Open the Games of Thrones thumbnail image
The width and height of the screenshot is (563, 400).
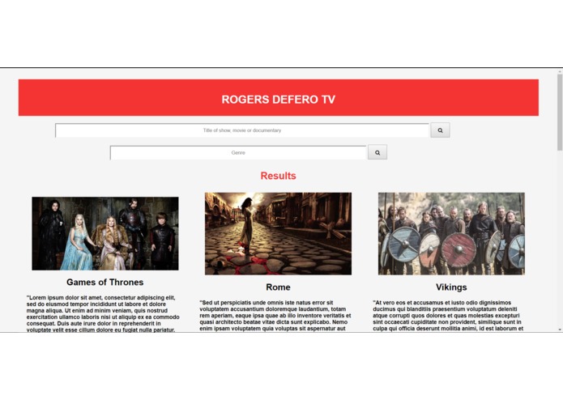pos(105,233)
